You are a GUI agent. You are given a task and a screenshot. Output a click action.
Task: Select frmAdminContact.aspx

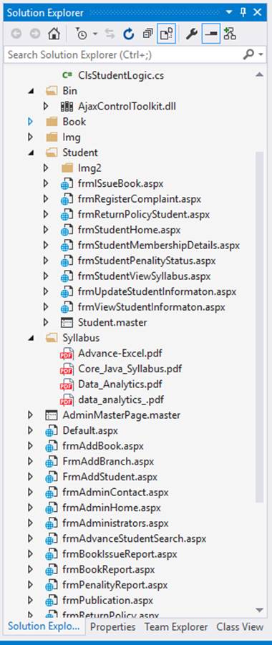point(115,493)
